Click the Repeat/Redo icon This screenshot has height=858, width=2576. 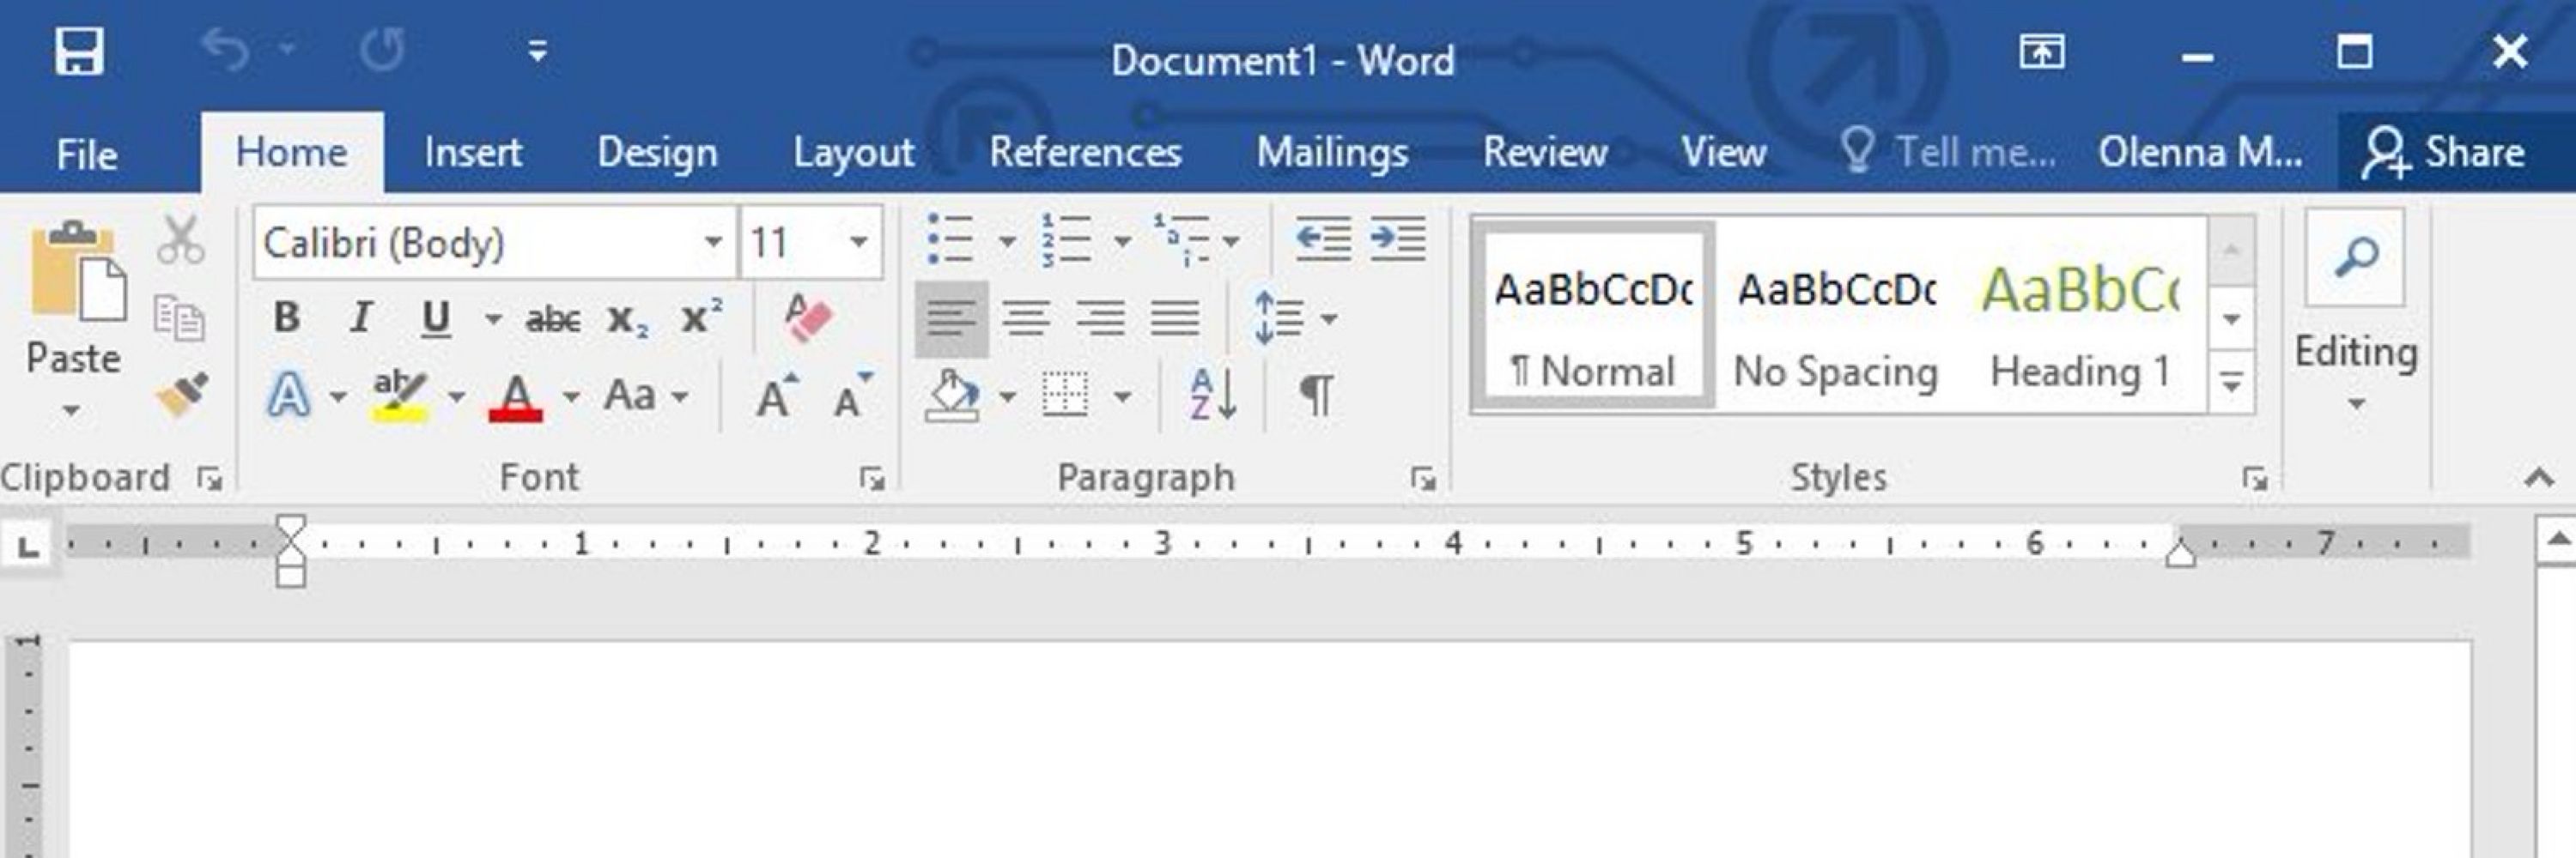pos(382,49)
